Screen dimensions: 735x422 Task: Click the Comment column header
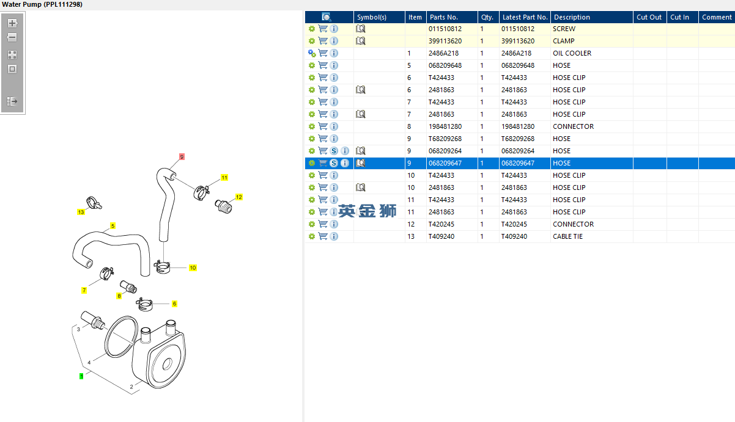[717, 17]
